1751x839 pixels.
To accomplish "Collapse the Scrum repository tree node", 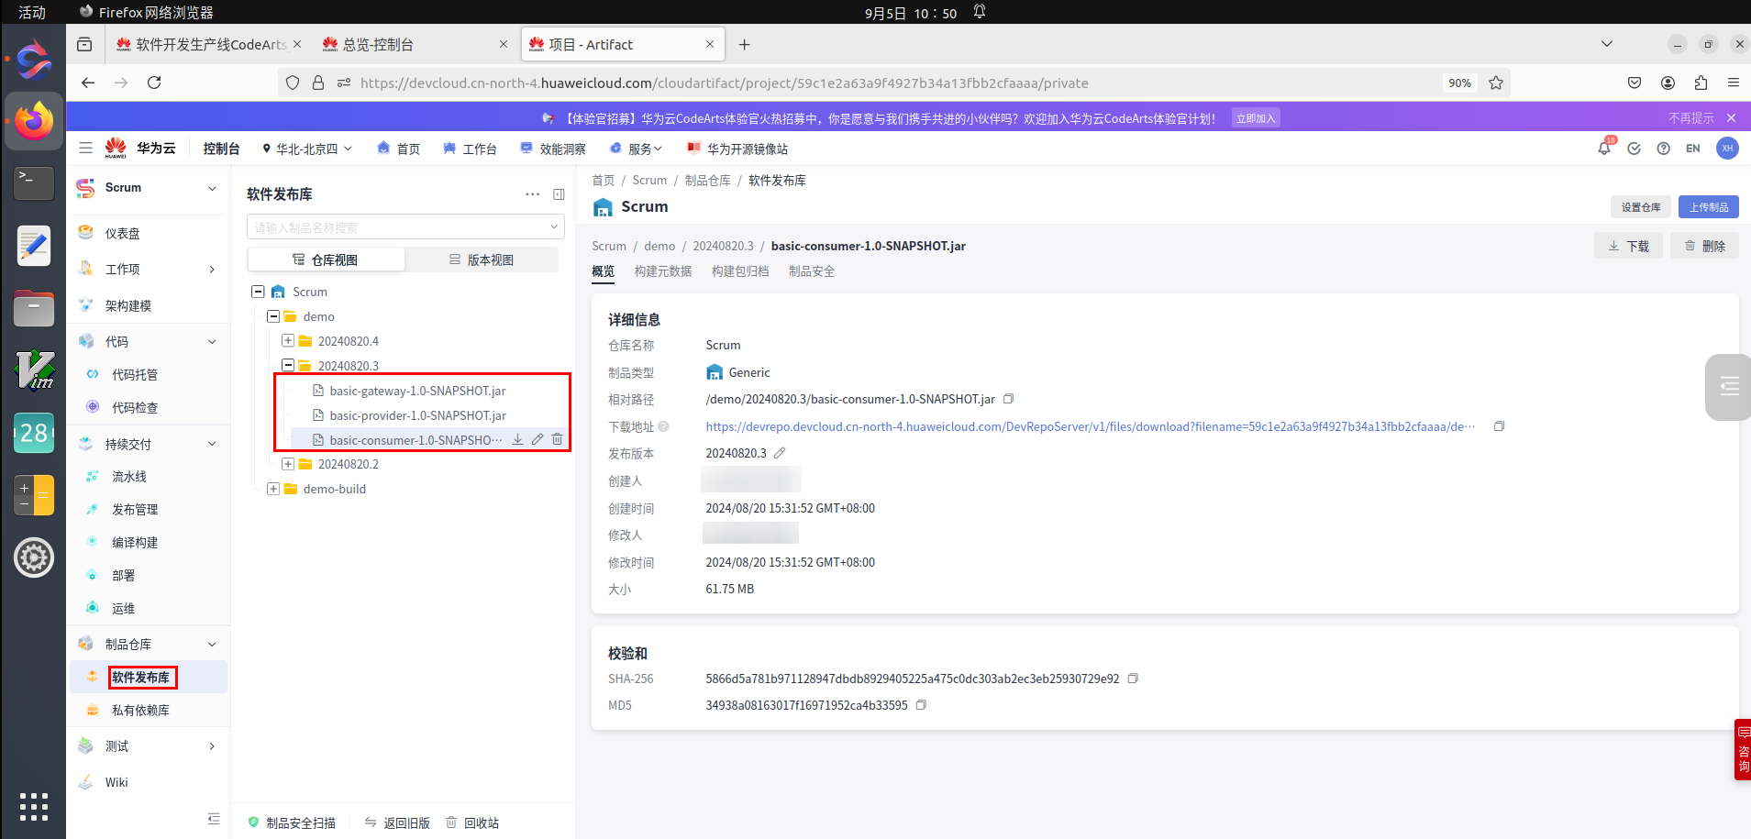I will pos(258,292).
